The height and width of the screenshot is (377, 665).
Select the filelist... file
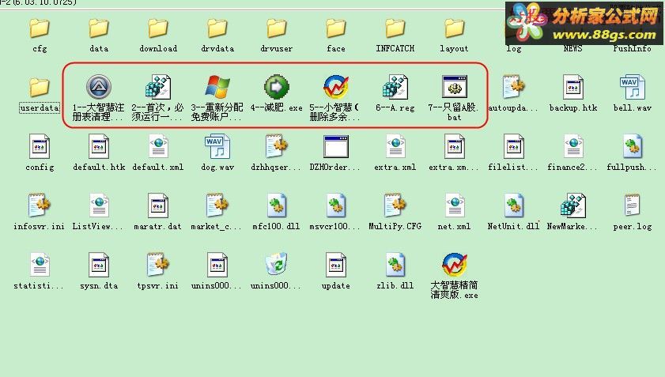514,147
